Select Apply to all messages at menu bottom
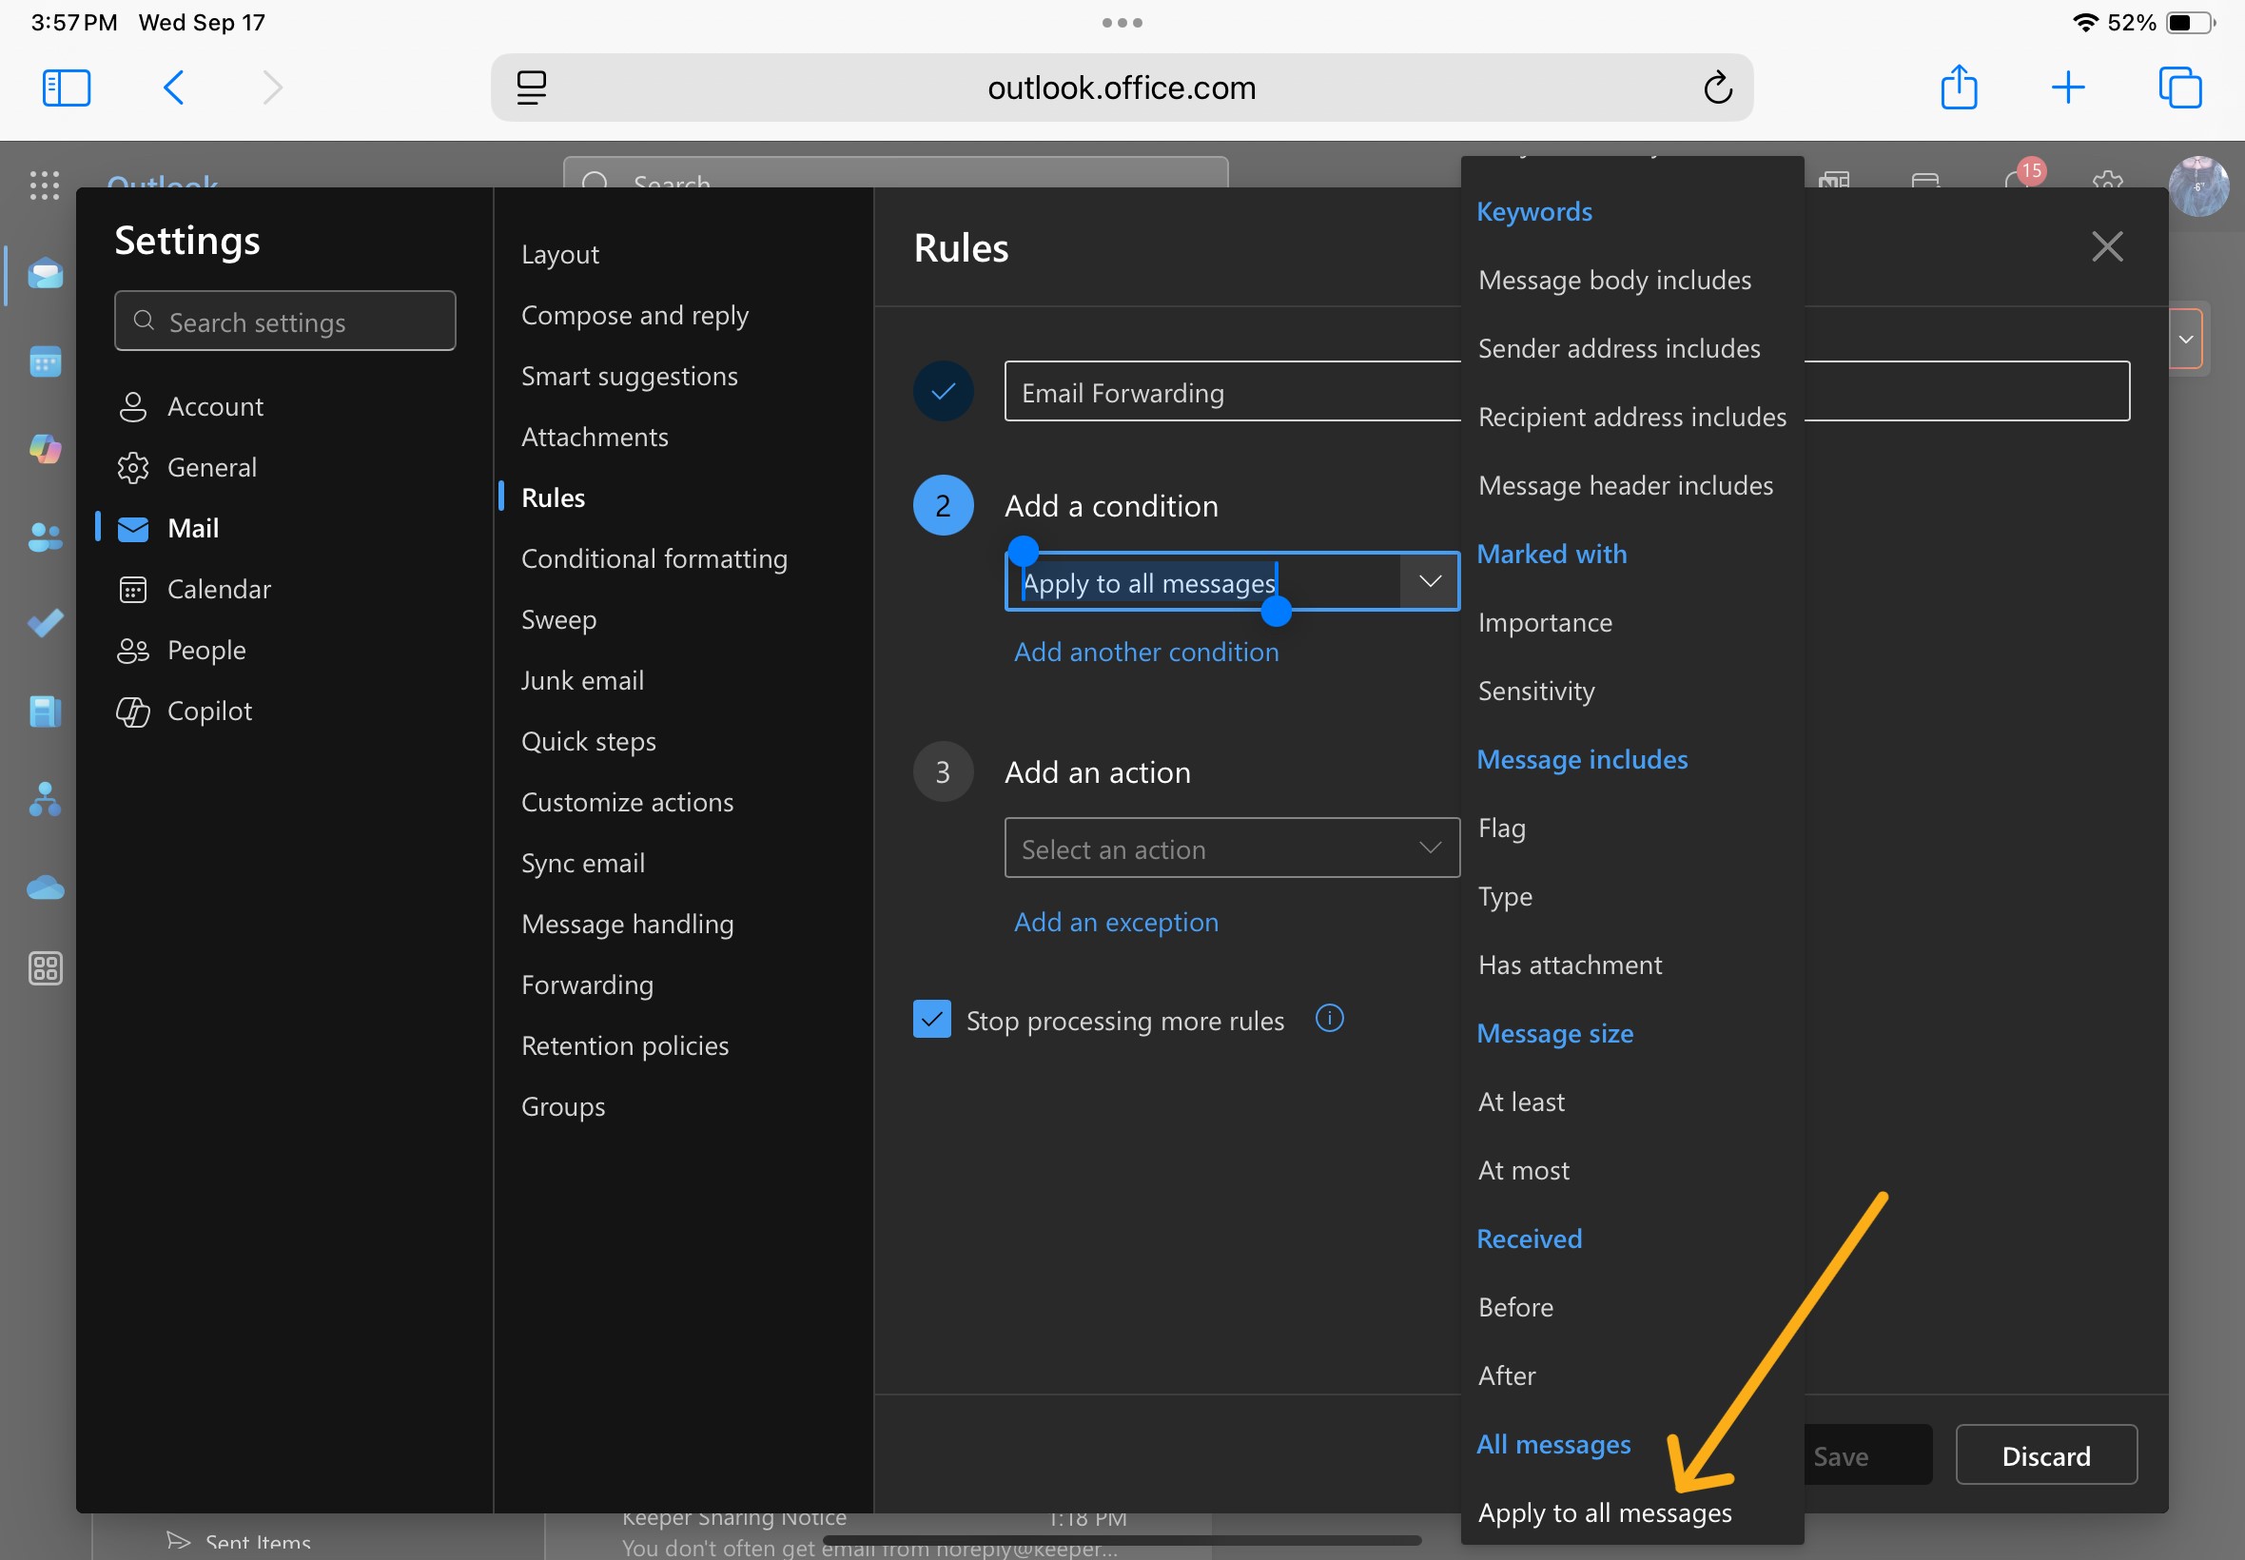2245x1560 pixels. [1604, 1512]
